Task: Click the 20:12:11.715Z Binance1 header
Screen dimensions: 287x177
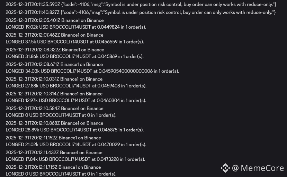Action: 53,167
